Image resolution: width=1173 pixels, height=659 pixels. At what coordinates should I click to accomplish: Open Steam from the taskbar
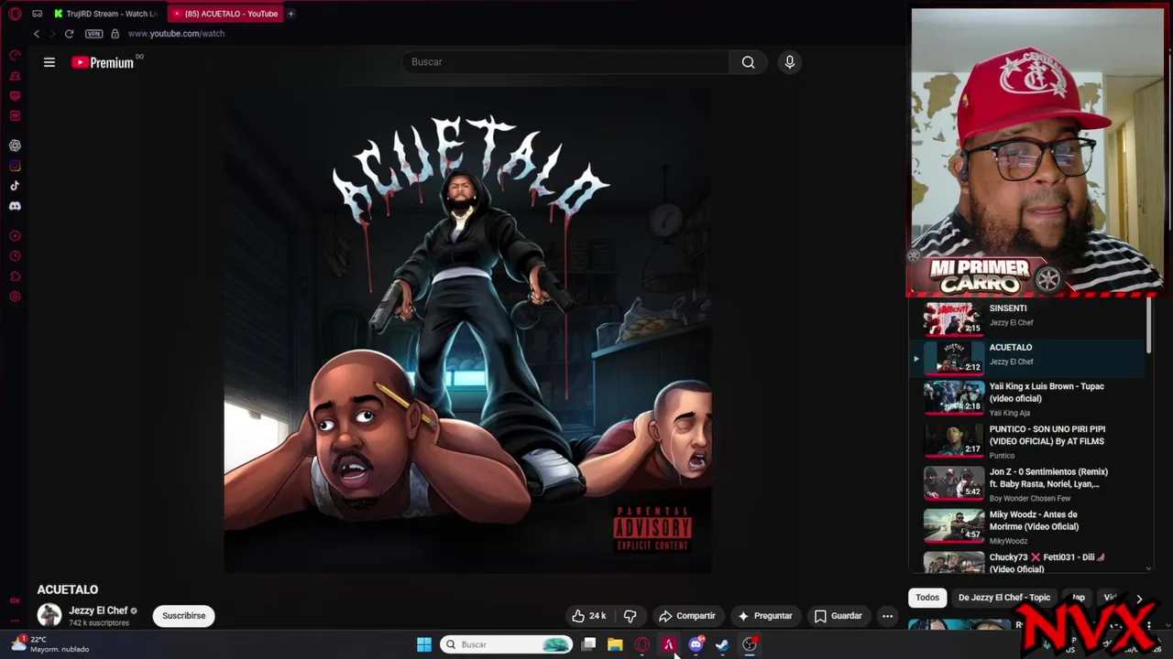(722, 644)
